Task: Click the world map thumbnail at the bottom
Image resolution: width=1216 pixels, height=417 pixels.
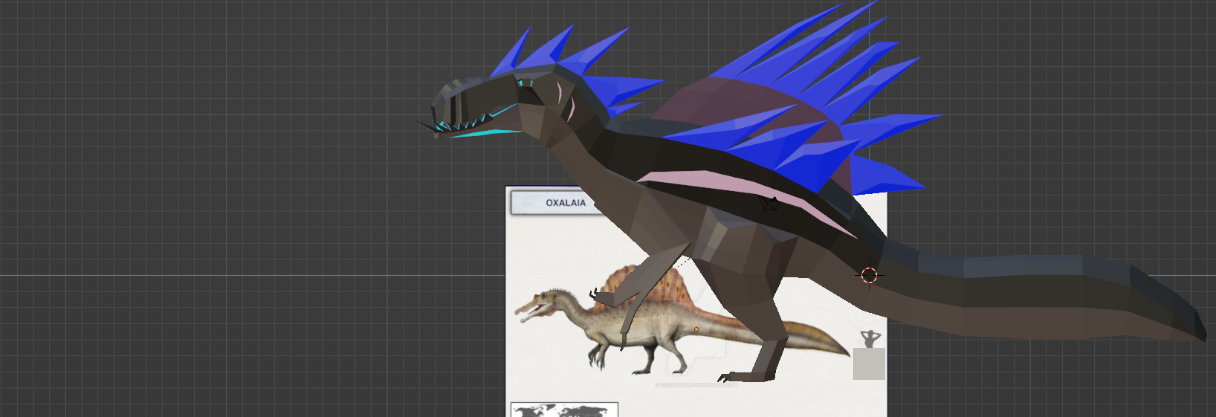Action: [564, 410]
